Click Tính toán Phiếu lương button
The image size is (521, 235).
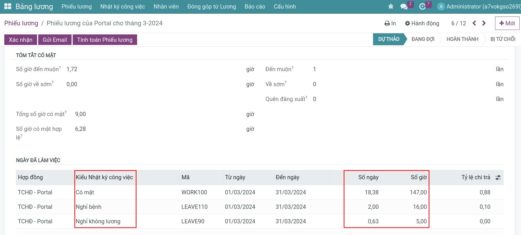pyautogui.click(x=105, y=40)
